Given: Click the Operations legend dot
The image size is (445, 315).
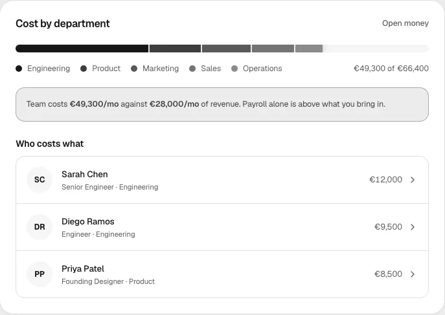Looking at the screenshot, I should point(234,69).
